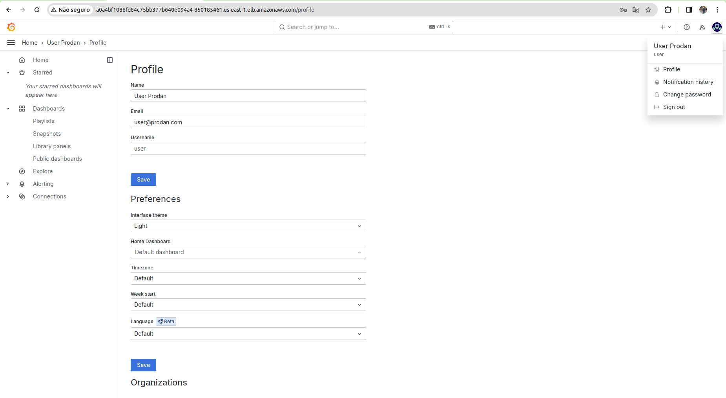Screen dimensions: 726x398
Task: Open the Interface theme dropdown
Action: (x=248, y=226)
